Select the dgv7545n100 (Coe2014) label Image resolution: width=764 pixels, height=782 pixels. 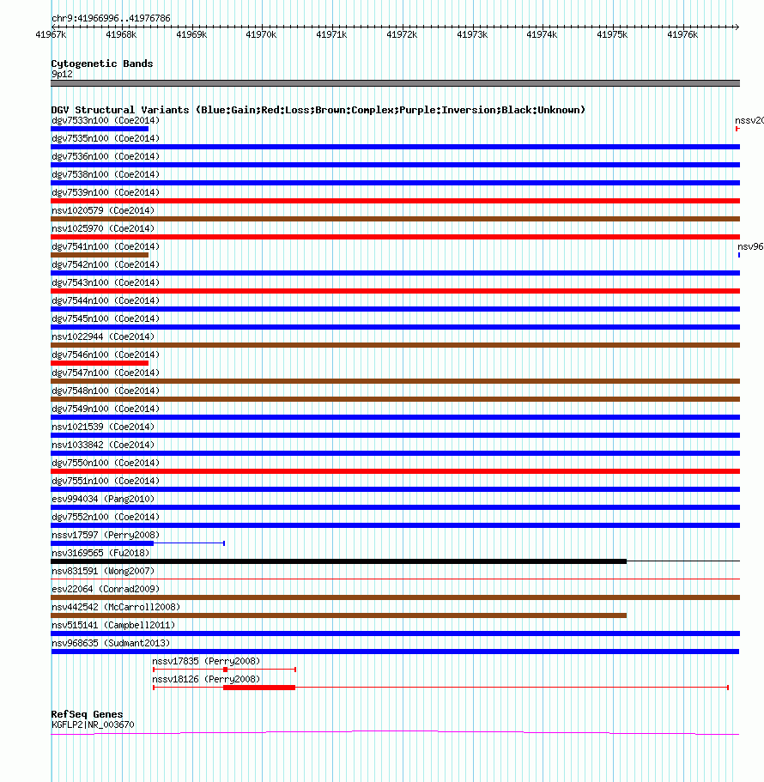106,318
